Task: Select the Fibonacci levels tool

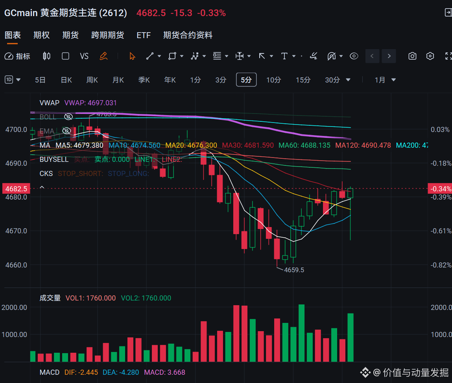Action: 217,56
